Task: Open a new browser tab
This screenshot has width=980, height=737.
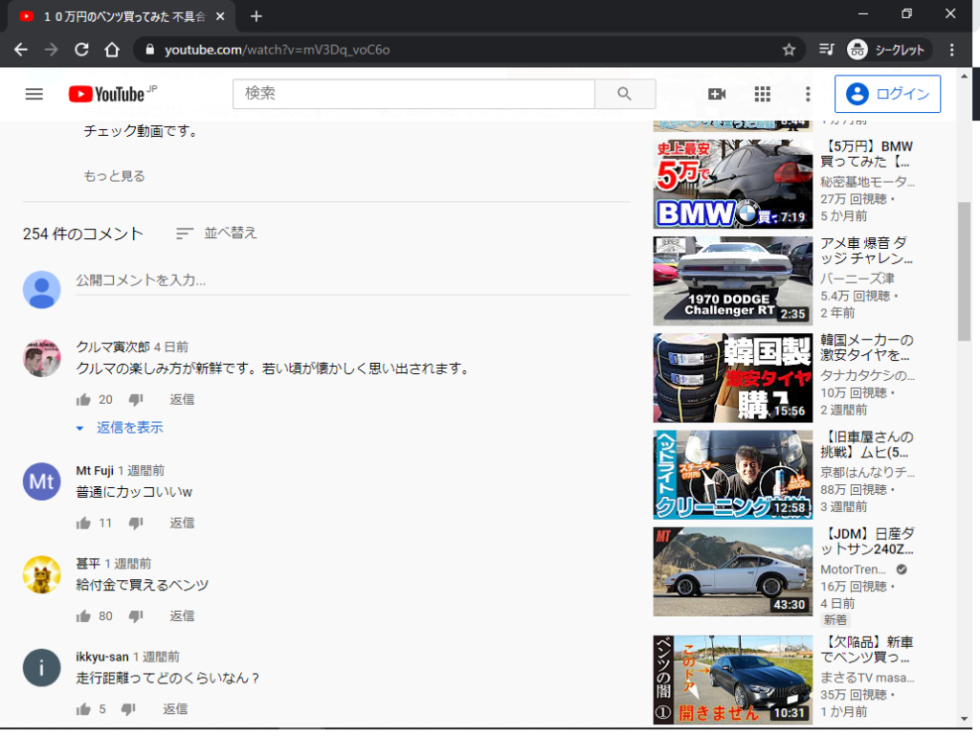Action: [256, 16]
